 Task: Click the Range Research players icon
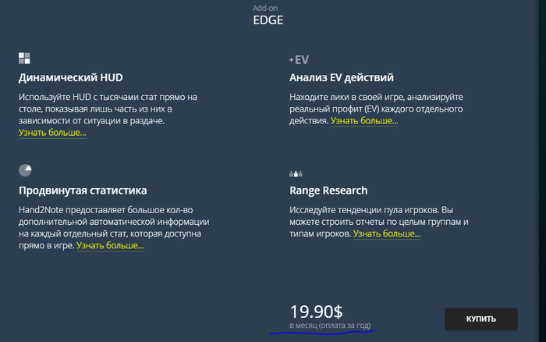[x=295, y=173]
